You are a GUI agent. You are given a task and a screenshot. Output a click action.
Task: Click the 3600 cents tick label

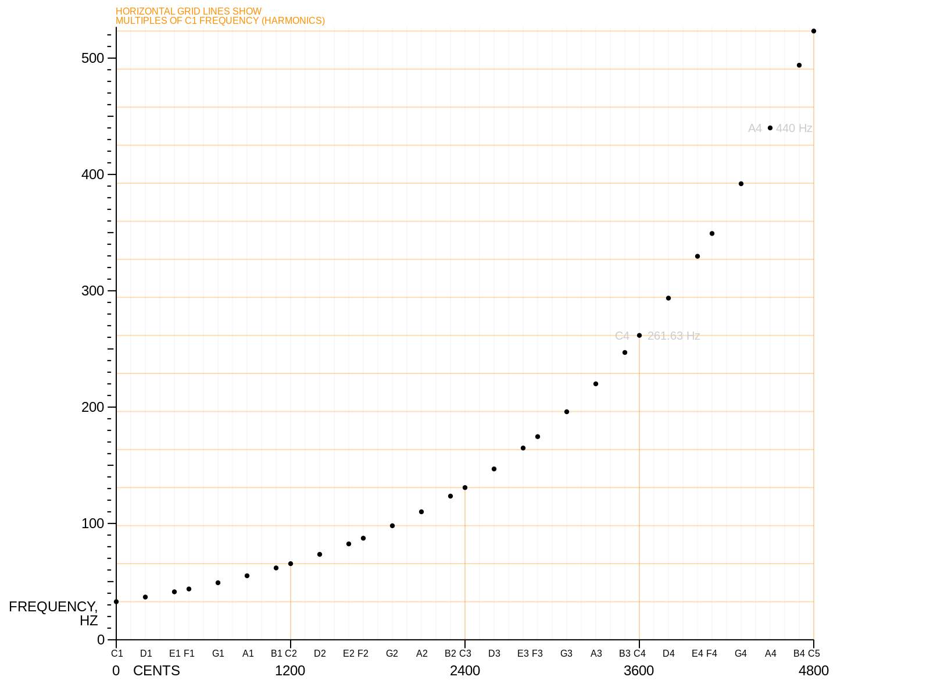click(x=639, y=671)
